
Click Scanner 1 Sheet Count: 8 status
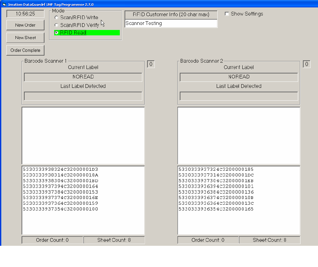click(114, 240)
